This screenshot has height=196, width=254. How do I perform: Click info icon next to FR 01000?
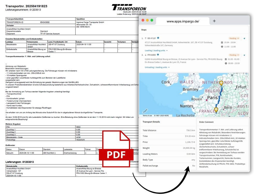click(x=158, y=55)
